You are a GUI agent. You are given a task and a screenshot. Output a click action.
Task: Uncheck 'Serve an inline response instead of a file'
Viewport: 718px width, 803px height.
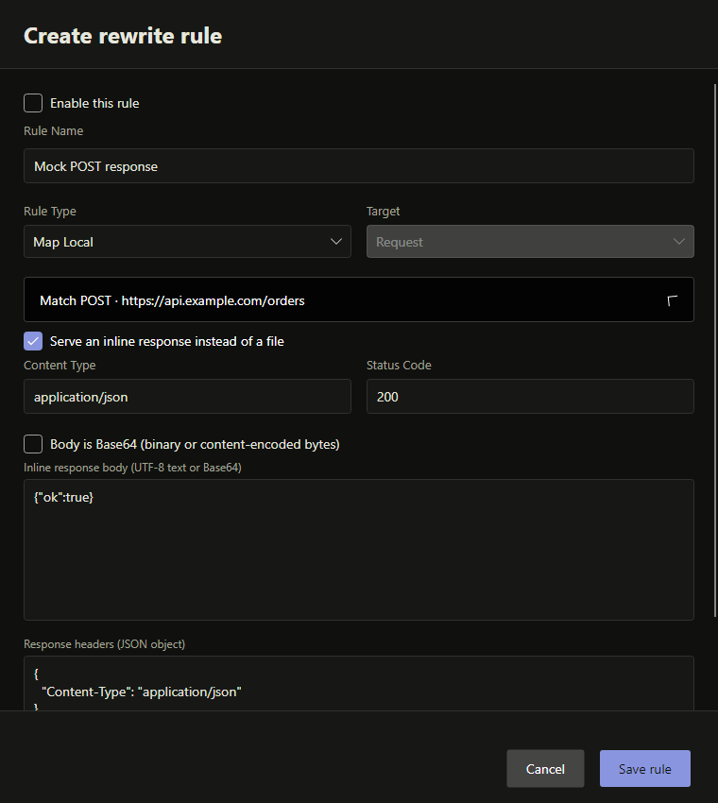coord(33,341)
